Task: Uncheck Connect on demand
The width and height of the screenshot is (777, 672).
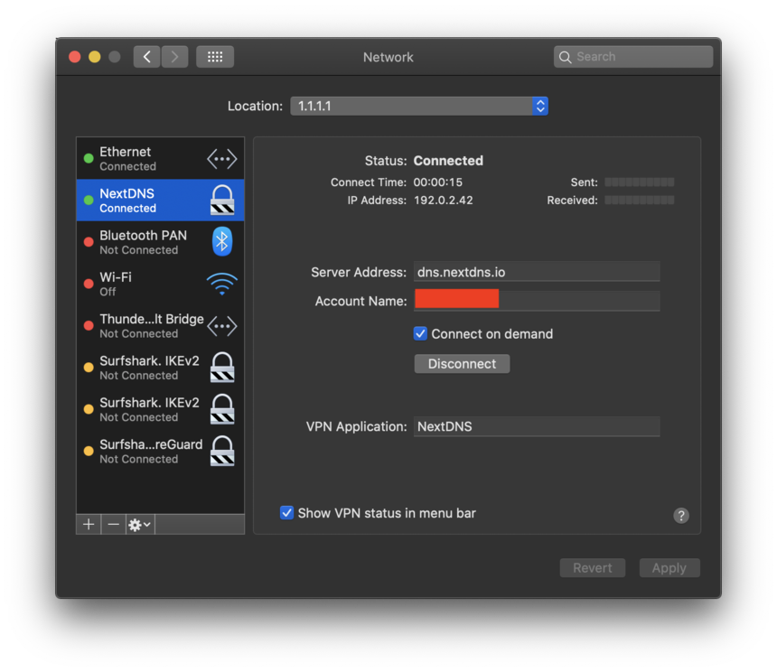Action: [x=420, y=333]
